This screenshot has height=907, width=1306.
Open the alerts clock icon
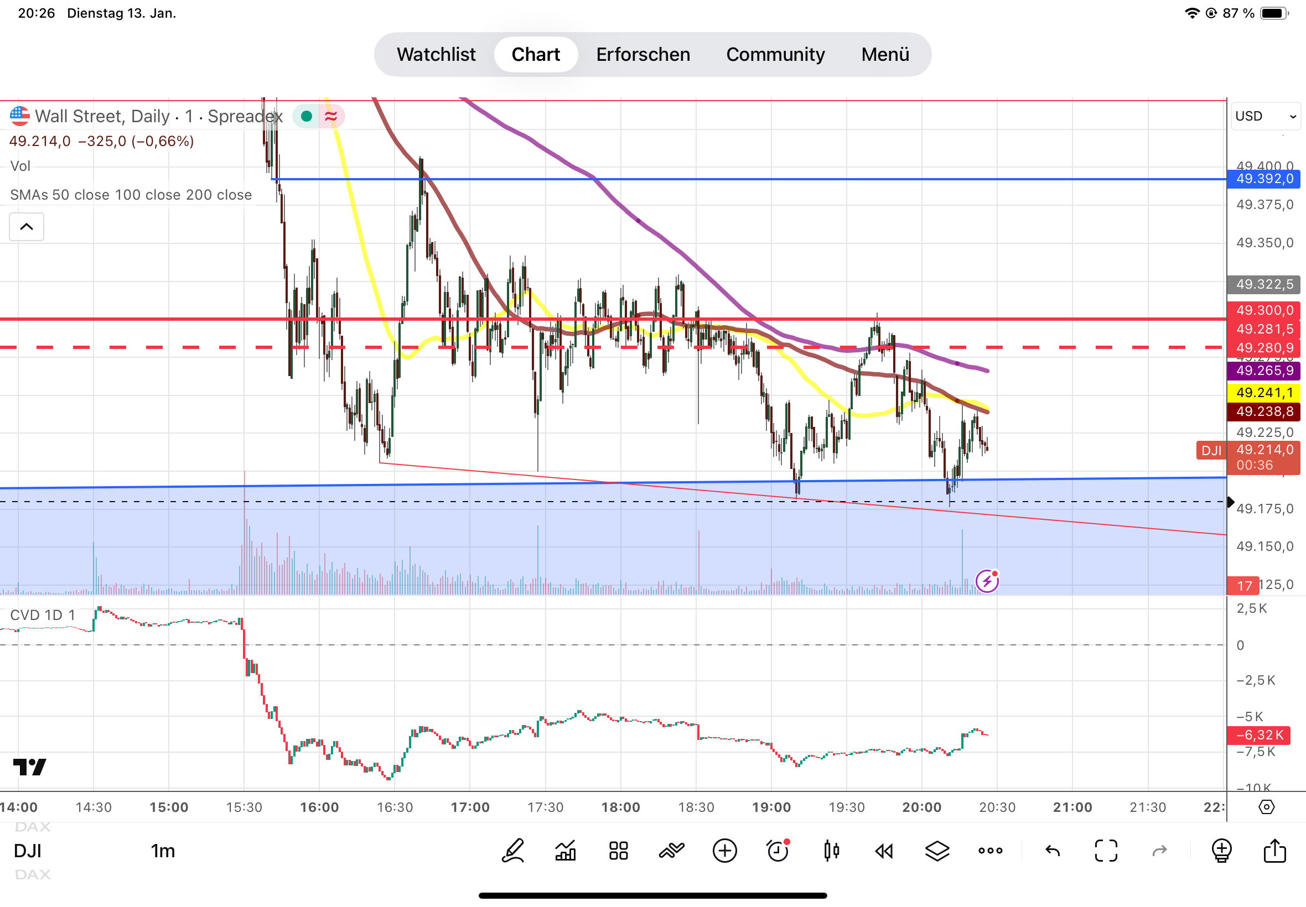point(777,851)
